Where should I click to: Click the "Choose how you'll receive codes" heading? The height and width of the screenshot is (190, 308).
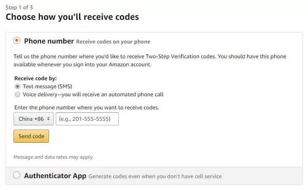pos(72,17)
